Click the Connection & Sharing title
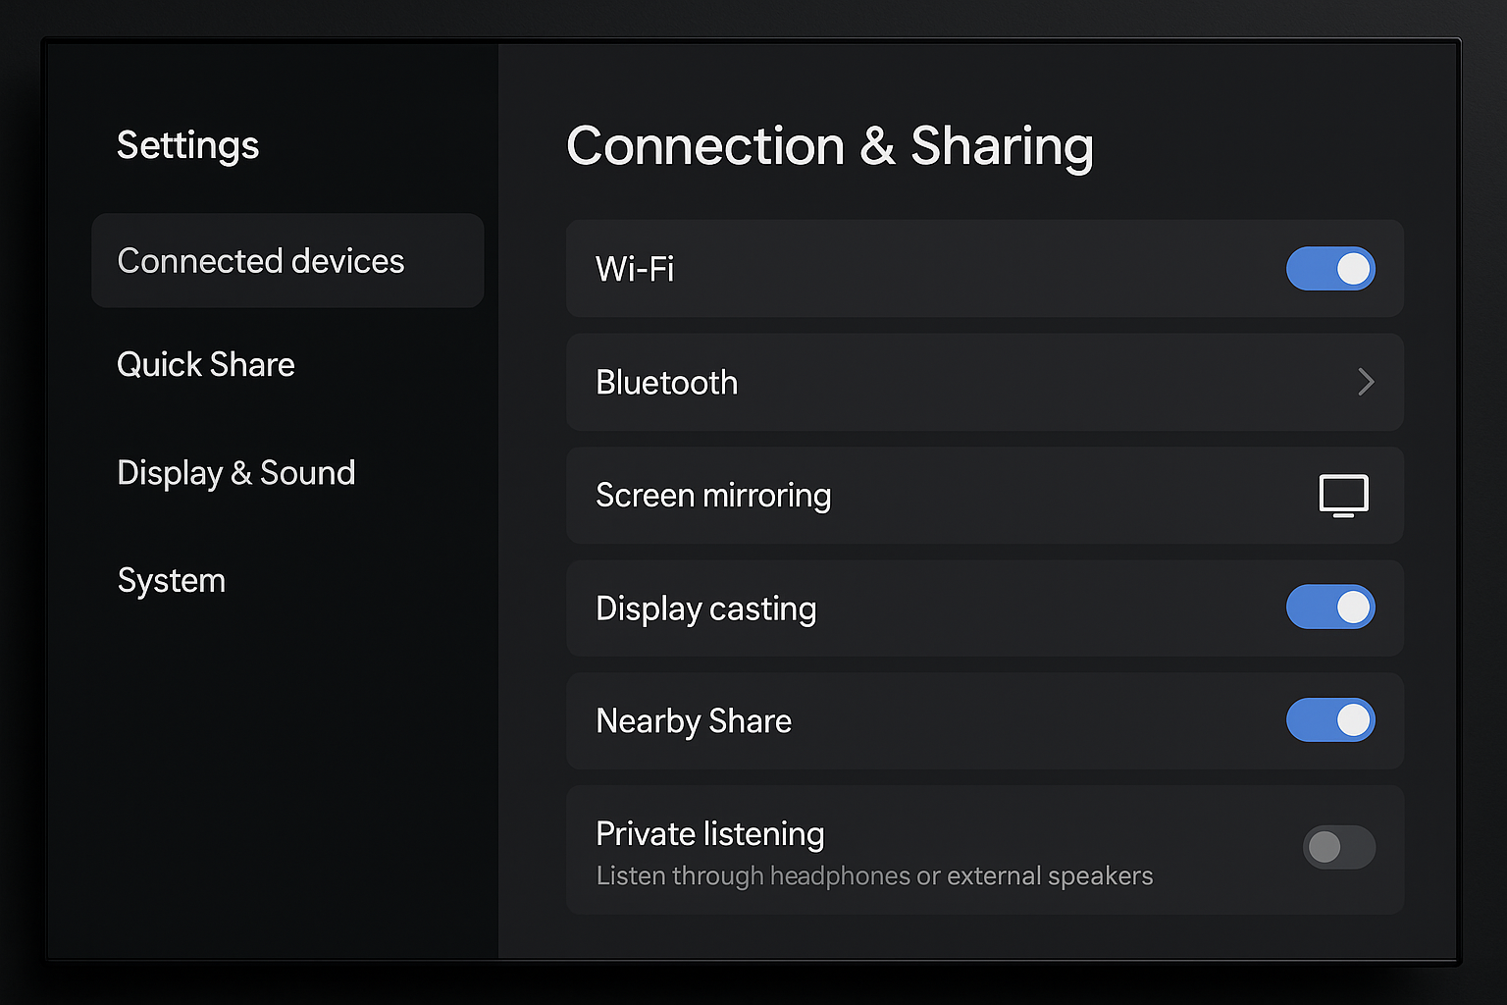Screen dimensions: 1507x1005 [830, 146]
